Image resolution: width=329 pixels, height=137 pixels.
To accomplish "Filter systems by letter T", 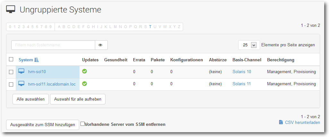I will click(150, 27).
